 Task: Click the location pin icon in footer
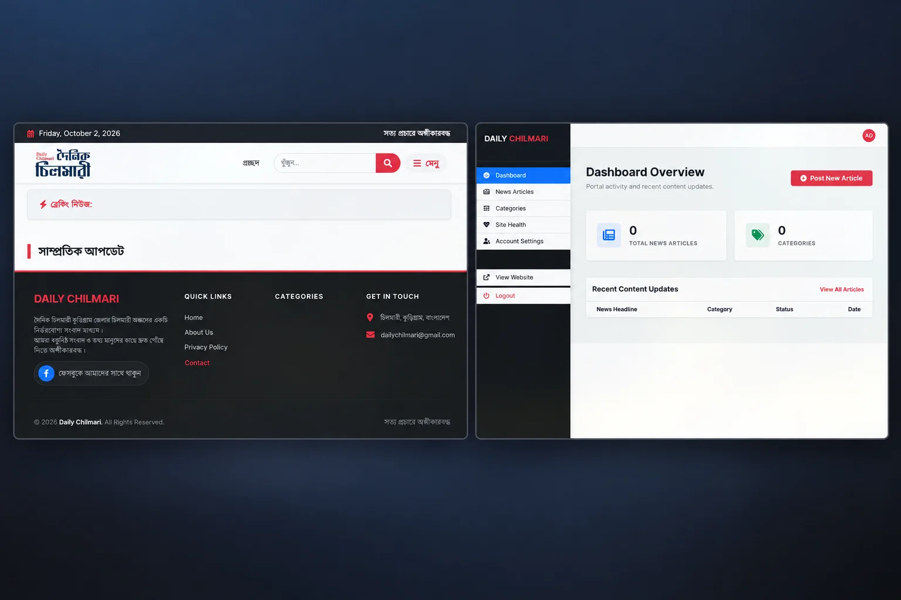pyautogui.click(x=370, y=318)
